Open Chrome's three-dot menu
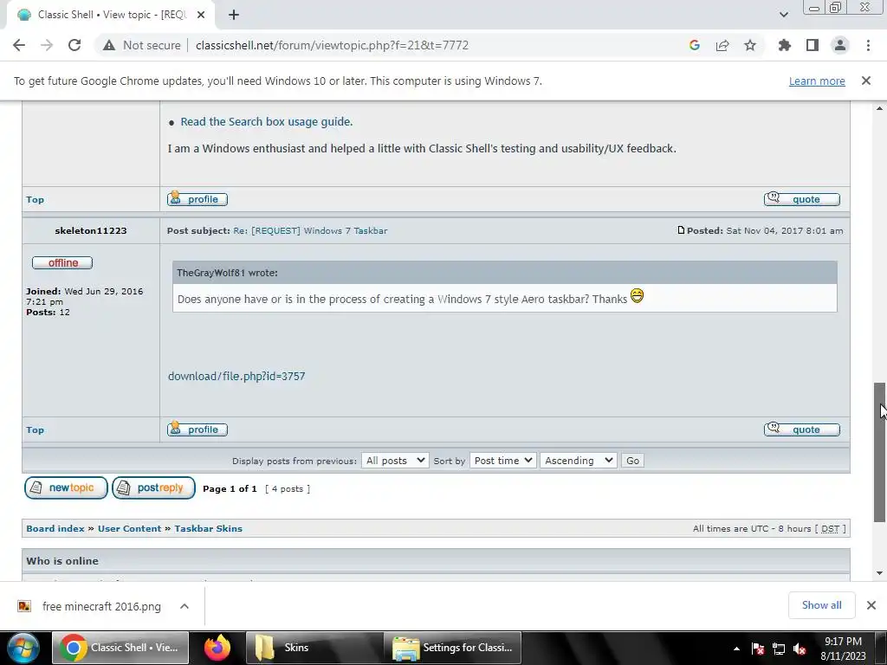This screenshot has height=665, width=887. point(868,45)
